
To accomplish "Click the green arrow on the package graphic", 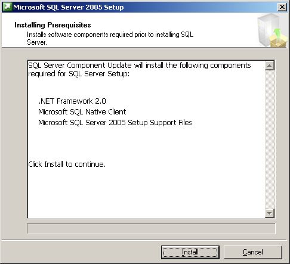I will (x=278, y=33).
